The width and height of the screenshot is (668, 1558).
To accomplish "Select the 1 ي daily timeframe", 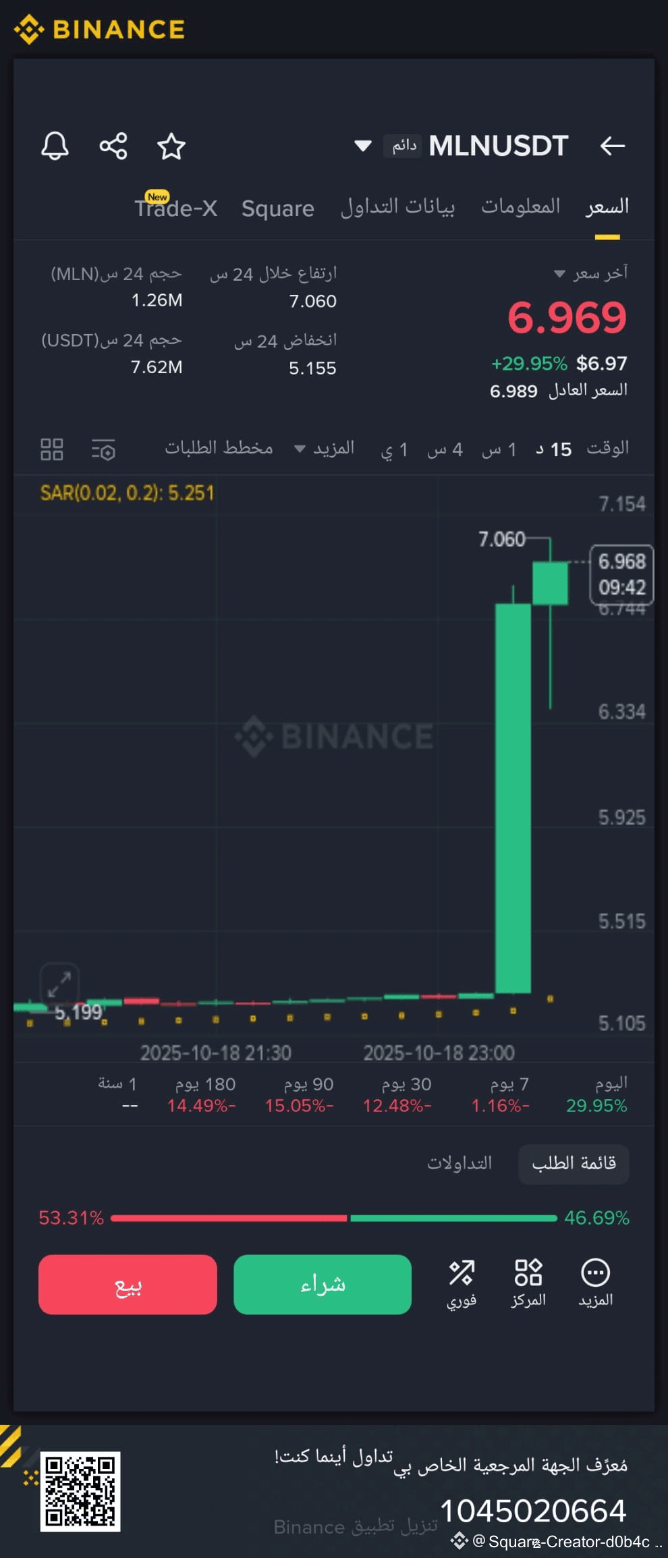I will tap(395, 449).
